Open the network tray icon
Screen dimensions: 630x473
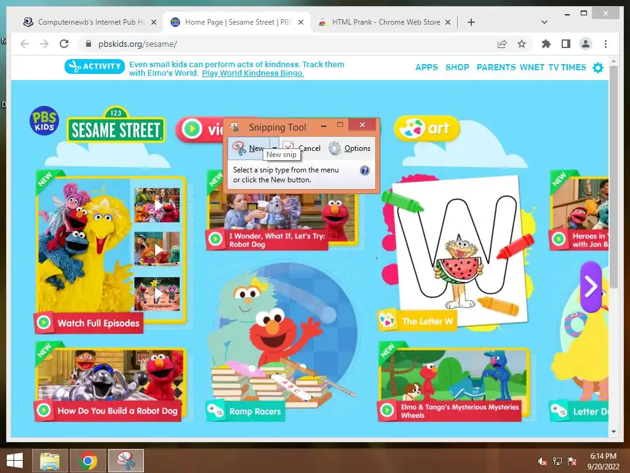(x=557, y=461)
